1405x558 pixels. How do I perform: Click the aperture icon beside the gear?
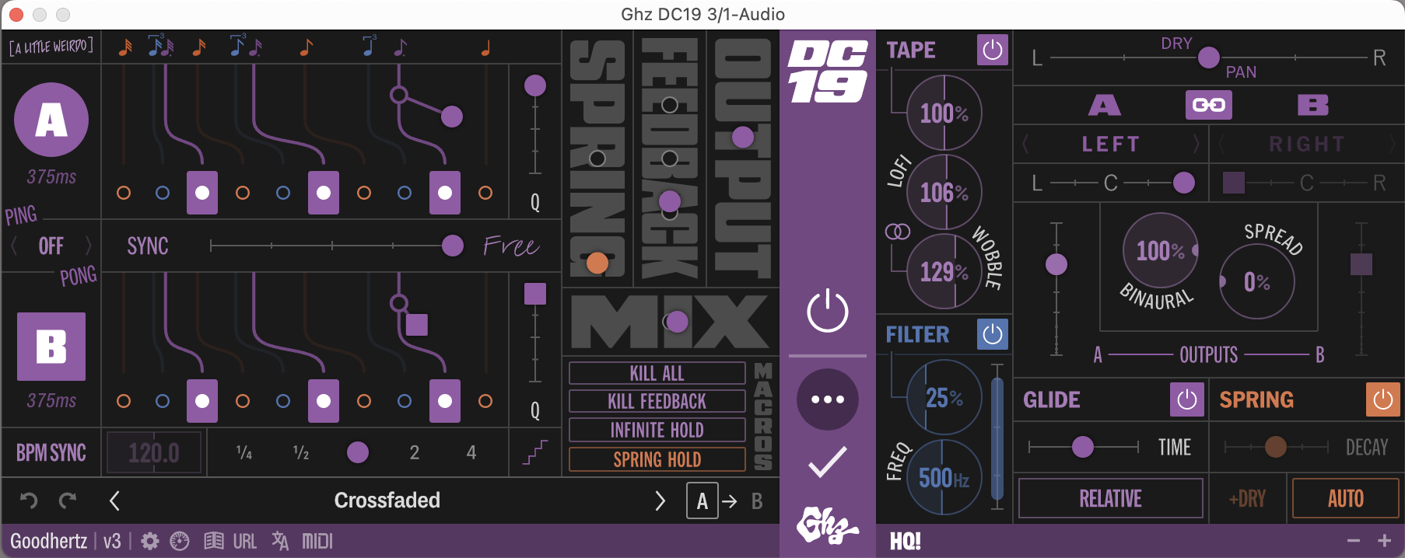180,541
